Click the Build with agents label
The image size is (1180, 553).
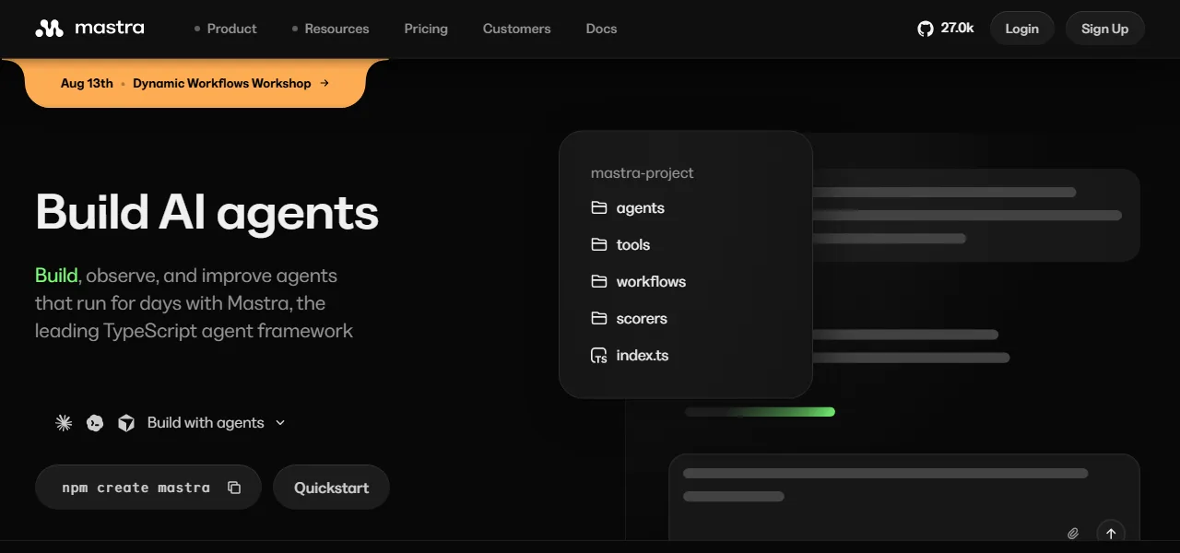coord(206,423)
